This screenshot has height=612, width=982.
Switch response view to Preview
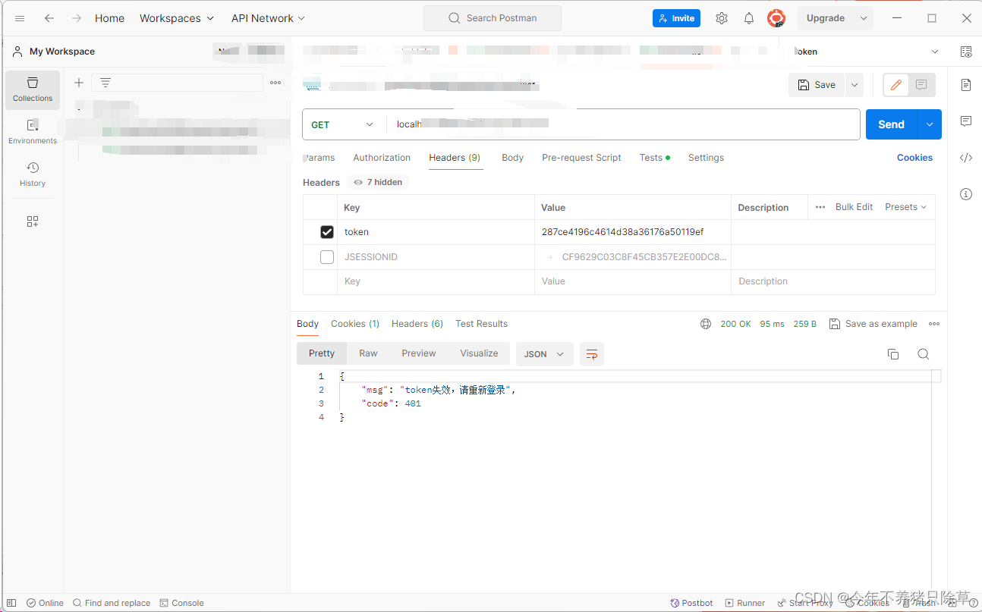pos(419,353)
